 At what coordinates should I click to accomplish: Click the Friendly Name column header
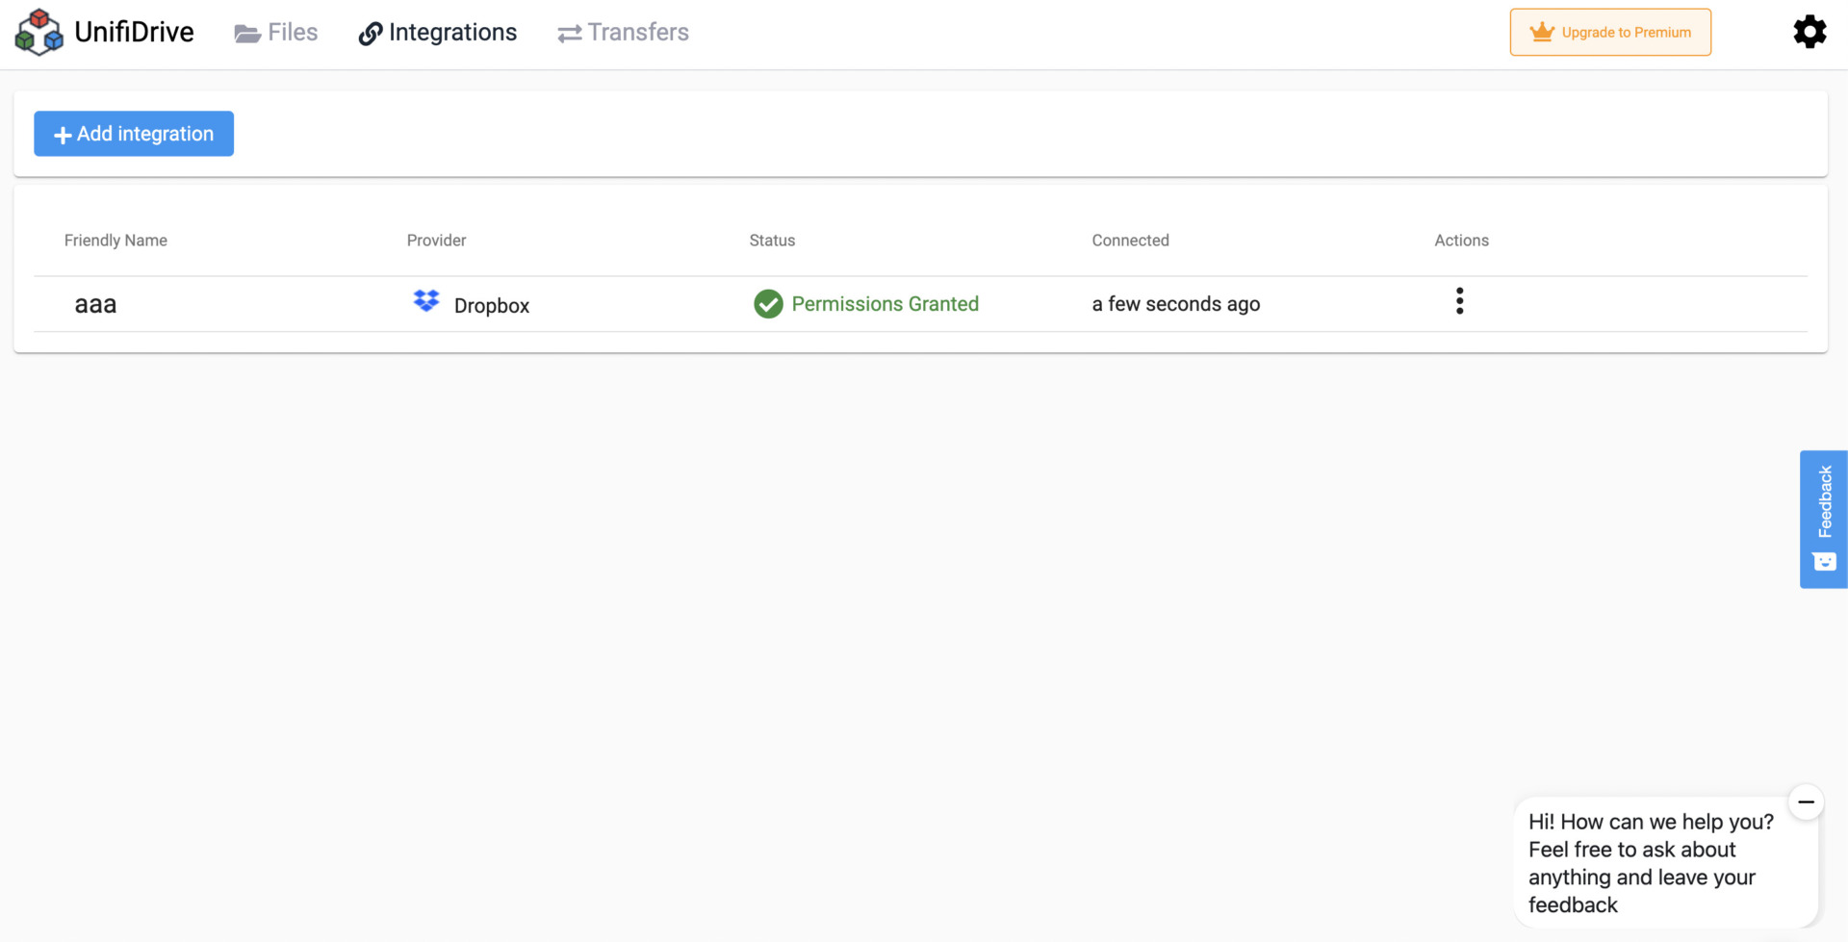(115, 241)
